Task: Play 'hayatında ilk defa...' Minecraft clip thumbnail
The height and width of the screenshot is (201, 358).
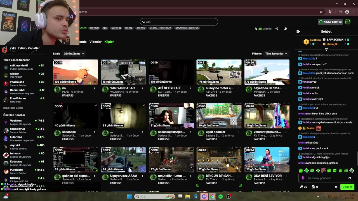Action: coord(267,72)
